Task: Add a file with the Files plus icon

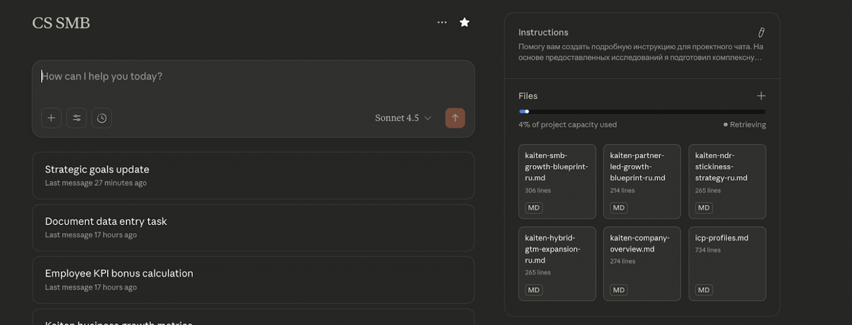Action: point(761,96)
